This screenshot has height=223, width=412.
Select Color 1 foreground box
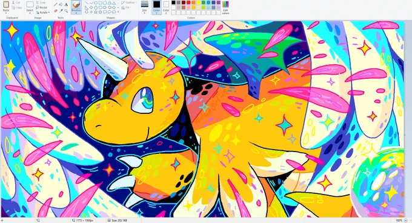point(156,7)
